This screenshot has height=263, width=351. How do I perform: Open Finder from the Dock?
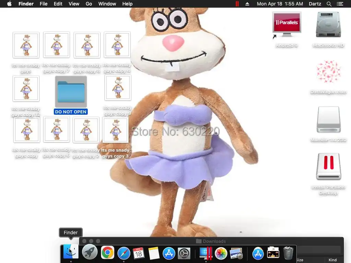click(x=71, y=252)
